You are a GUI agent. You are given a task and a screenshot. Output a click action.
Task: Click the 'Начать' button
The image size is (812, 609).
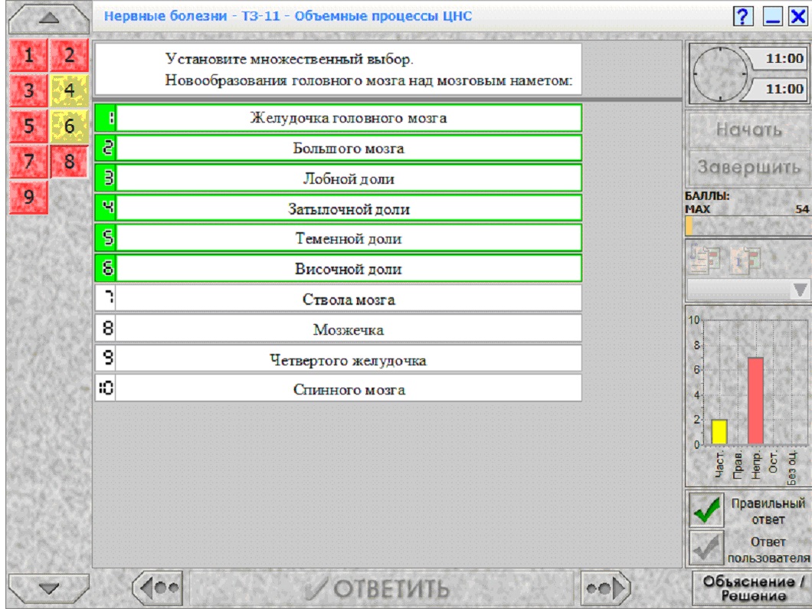pyautogui.click(x=749, y=129)
